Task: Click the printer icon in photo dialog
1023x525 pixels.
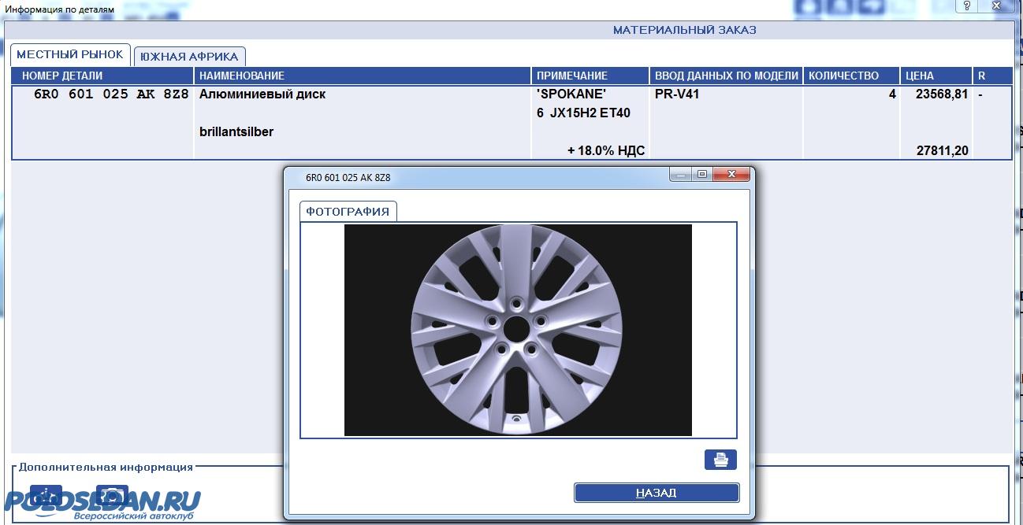Action: [x=720, y=460]
